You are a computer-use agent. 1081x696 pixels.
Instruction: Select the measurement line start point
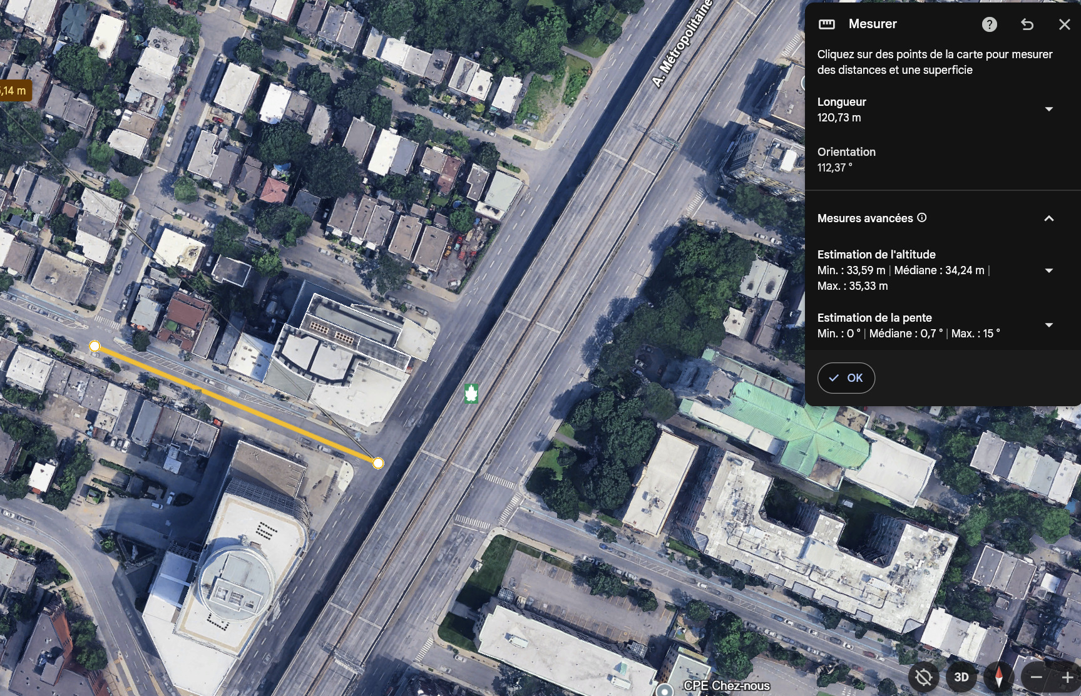pyautogui.click(x=95, y=346)
